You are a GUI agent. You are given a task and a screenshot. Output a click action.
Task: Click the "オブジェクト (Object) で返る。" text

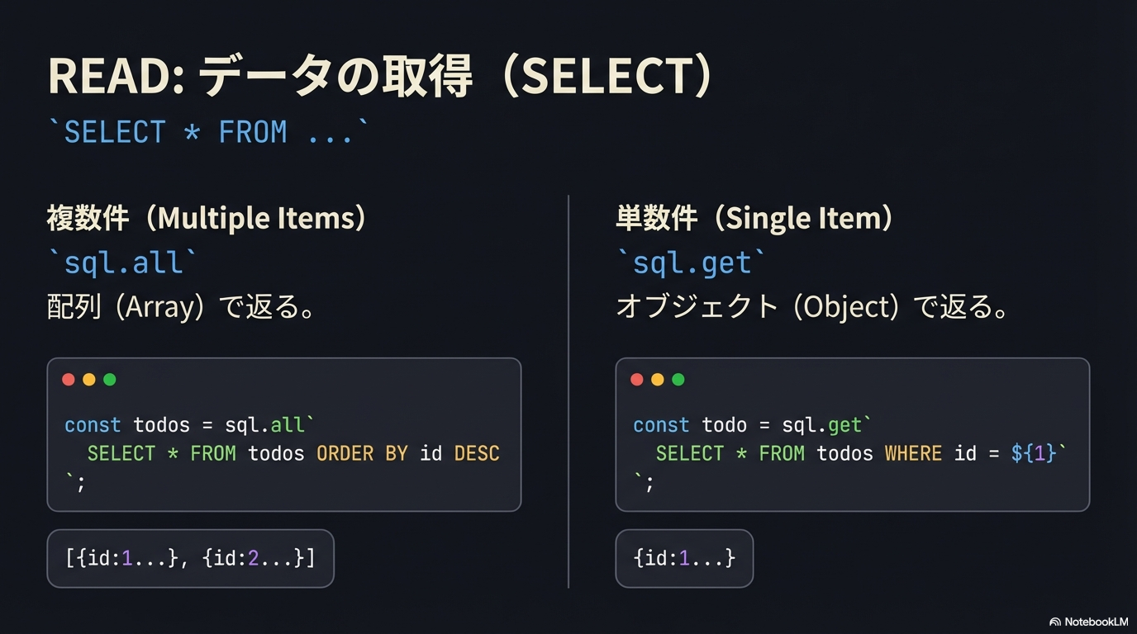click(812, 307)
